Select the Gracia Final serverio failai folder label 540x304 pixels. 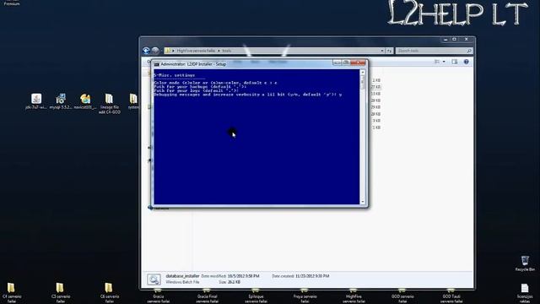click(x=208, y=298)
